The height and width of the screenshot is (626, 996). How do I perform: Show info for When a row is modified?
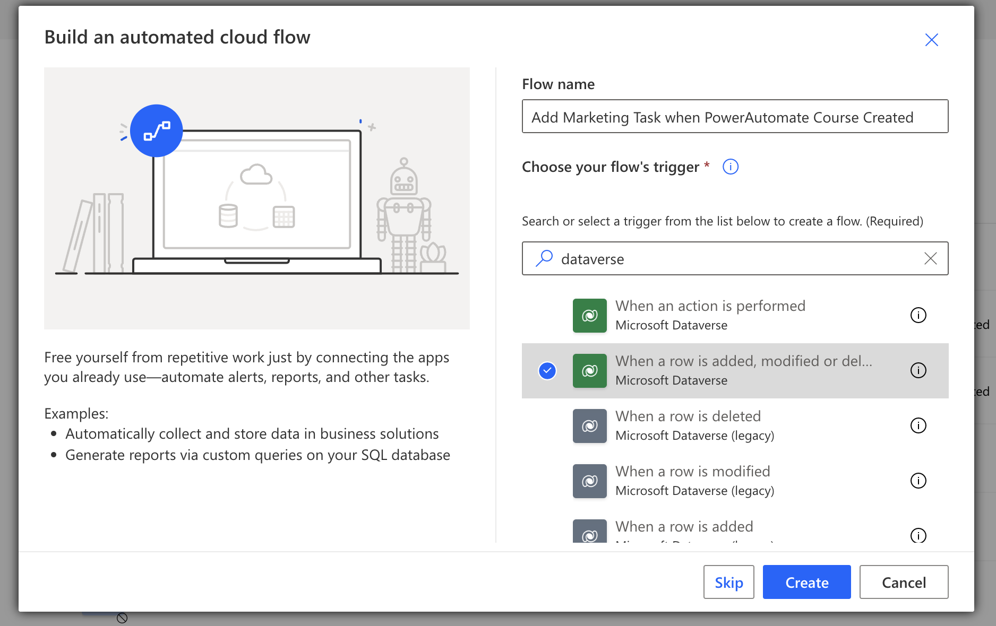(x=918, y=481)
